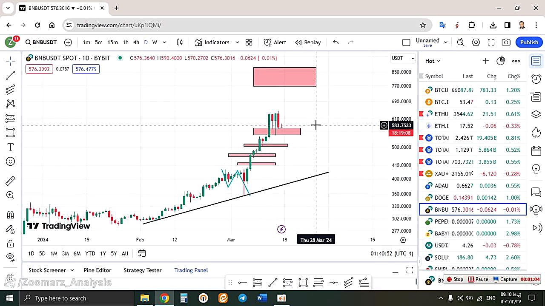The image size is (545, 306).
Task: Select the Text annotation tool
Action: pos(11,147)
